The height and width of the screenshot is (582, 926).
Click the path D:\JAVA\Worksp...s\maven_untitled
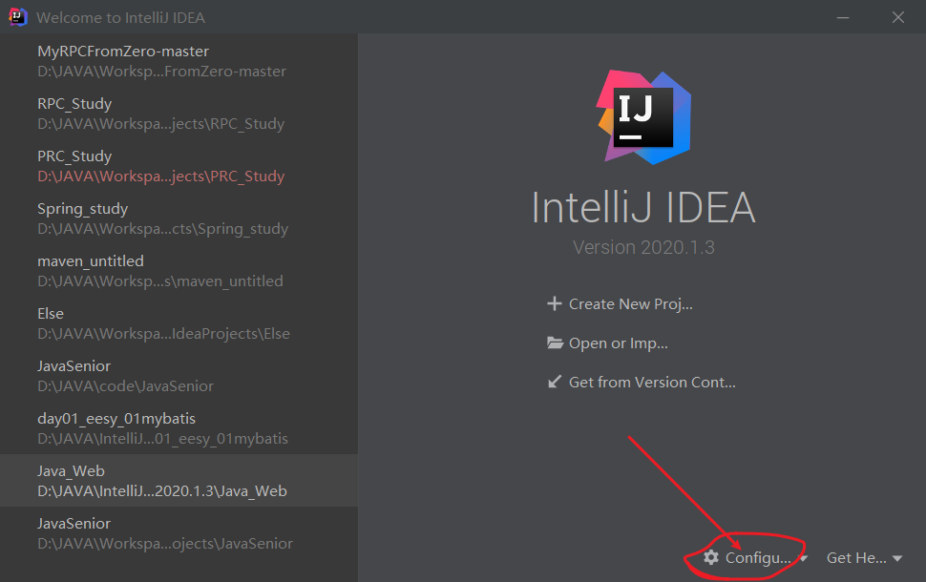tap(160, 281)
